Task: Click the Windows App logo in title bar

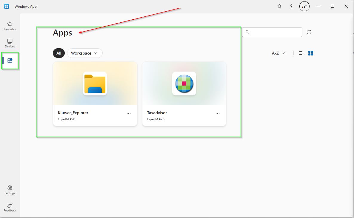Action: click(x=7, y=6)
